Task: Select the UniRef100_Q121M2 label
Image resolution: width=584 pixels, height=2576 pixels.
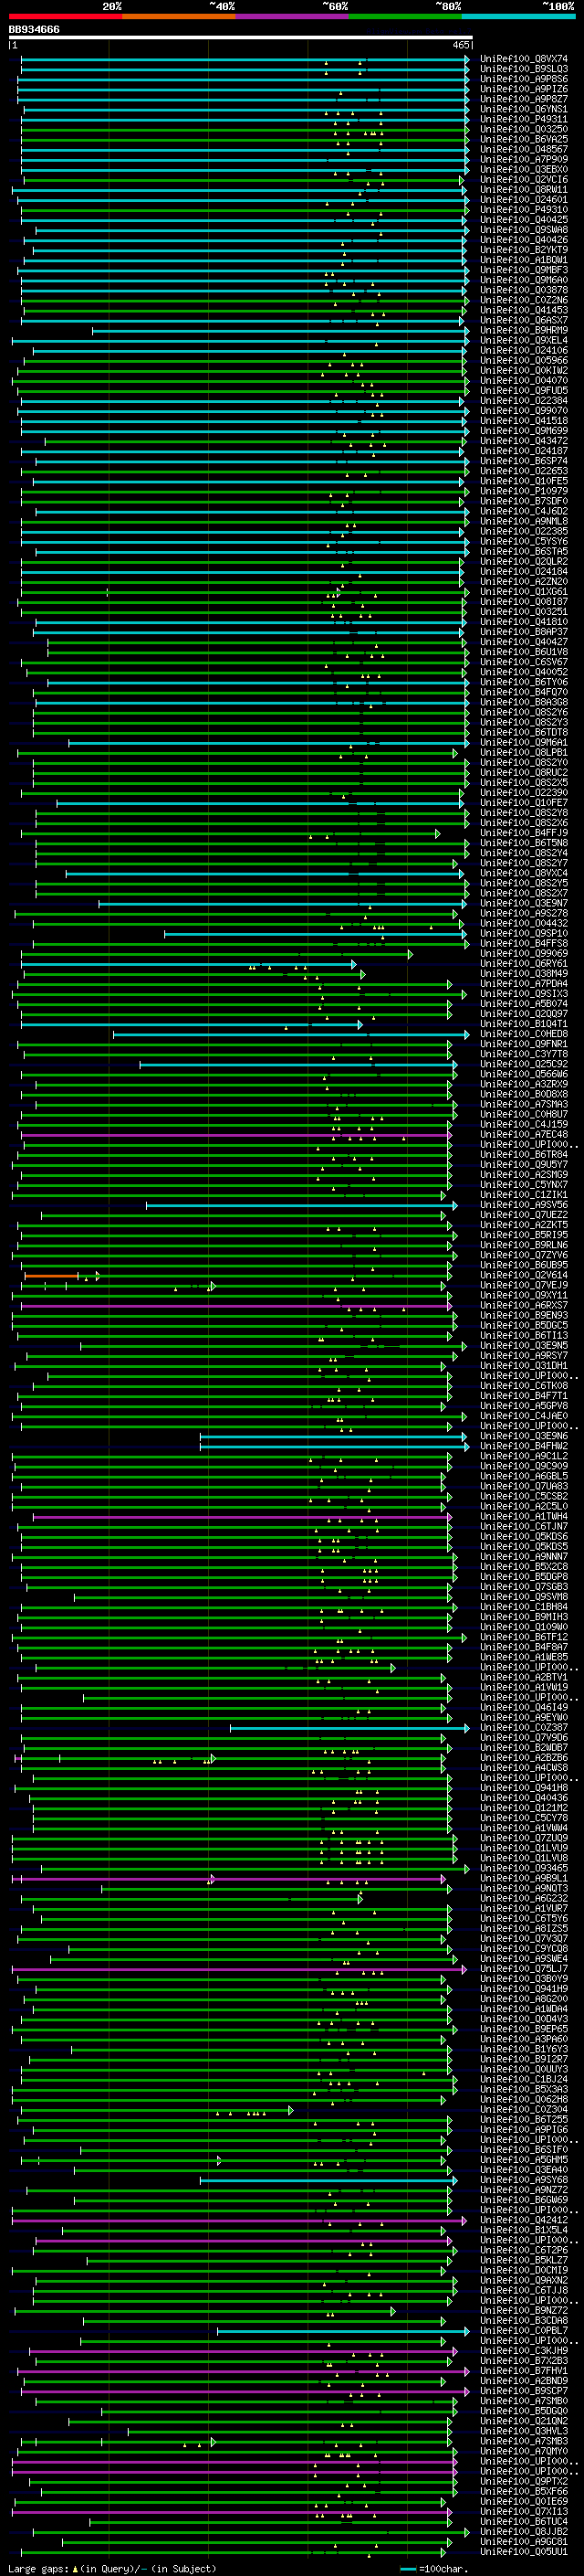Action: [524, 1808]
